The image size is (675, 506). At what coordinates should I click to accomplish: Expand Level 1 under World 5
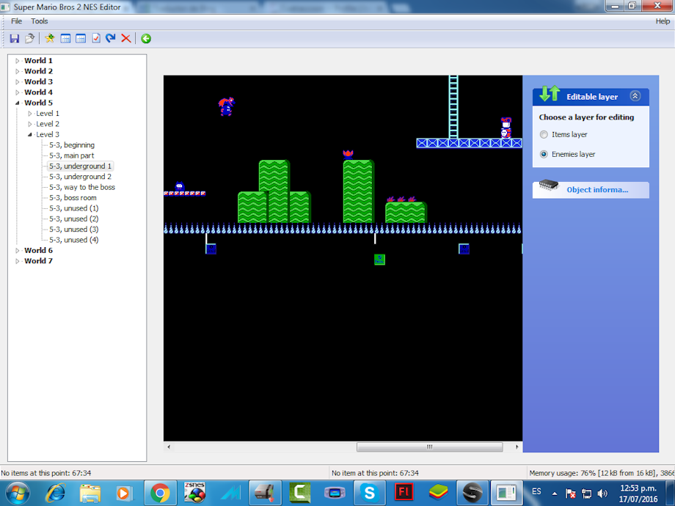coord(30,114)
